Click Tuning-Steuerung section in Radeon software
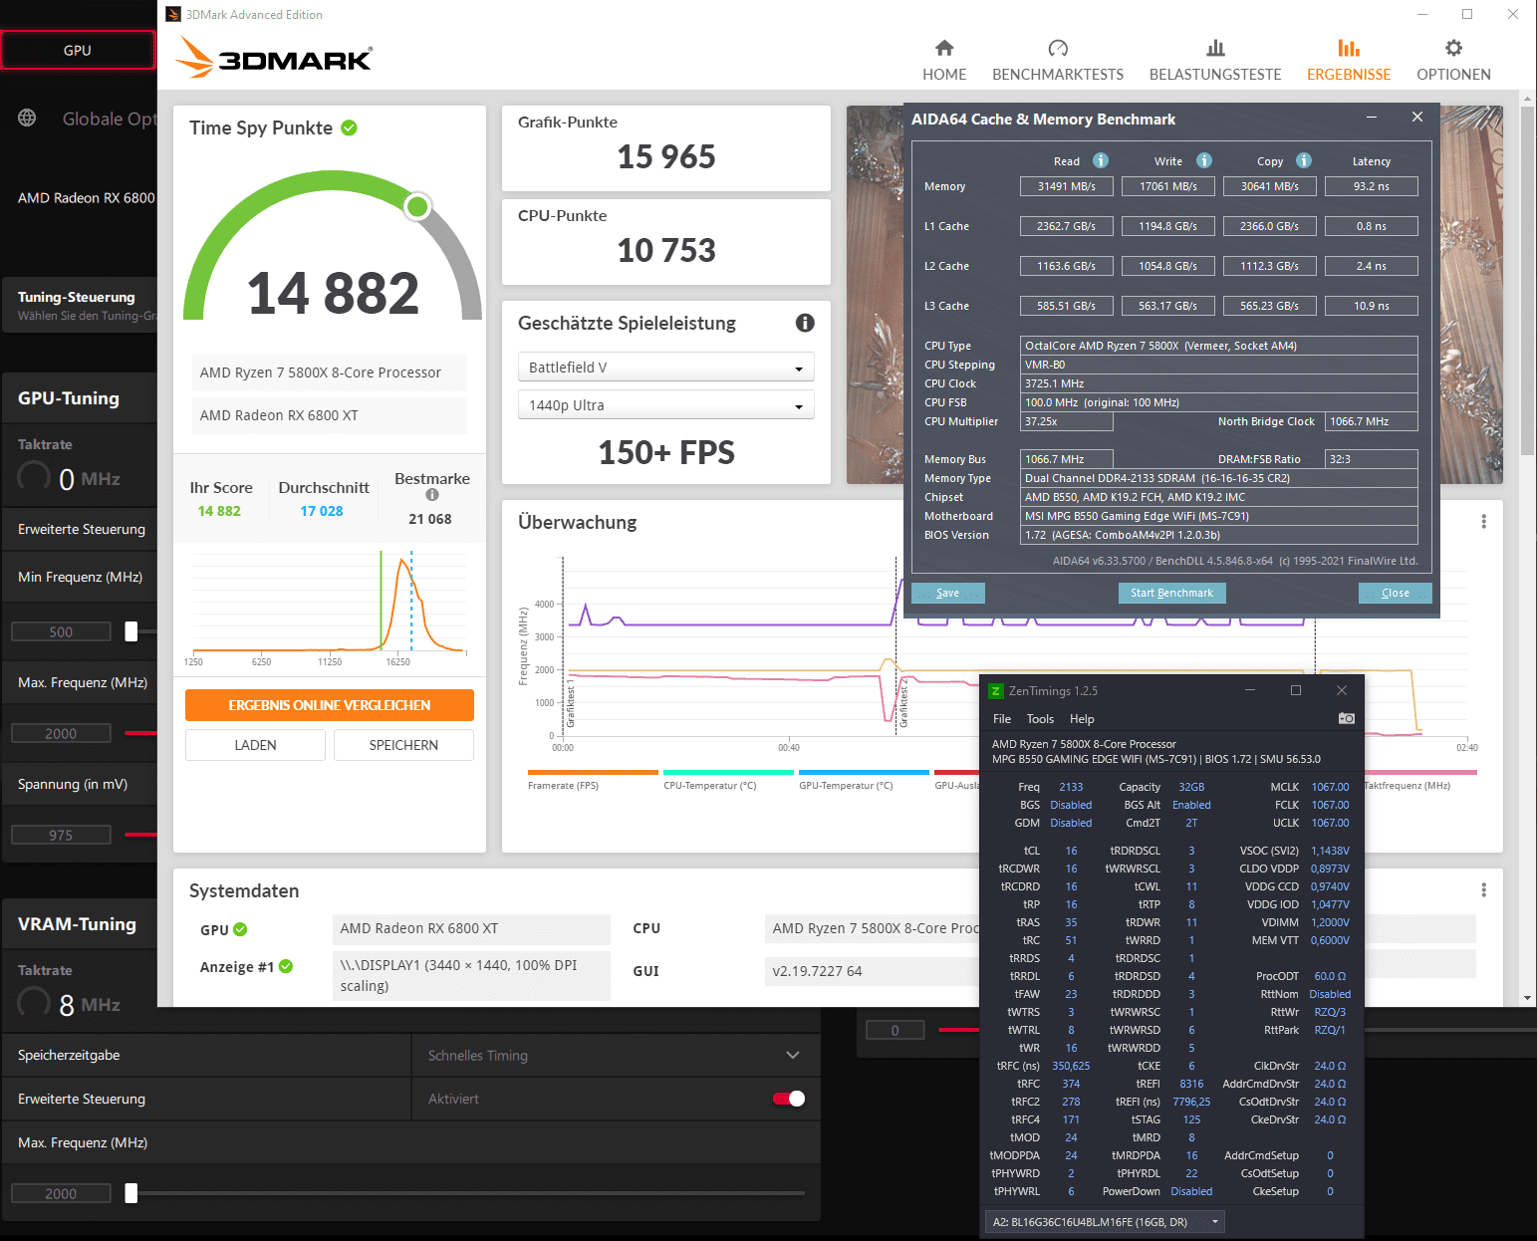Image resolution: width=1537 pixels, height=1241 pixels. (80, 305)
